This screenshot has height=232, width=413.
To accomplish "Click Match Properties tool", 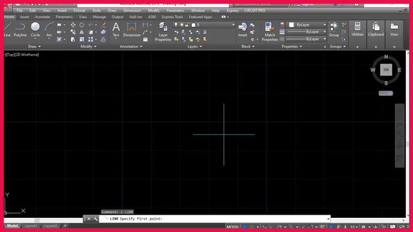I will (x=270, y=32).
